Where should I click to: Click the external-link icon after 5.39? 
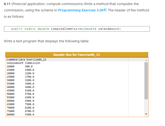[x=105, y=10]
